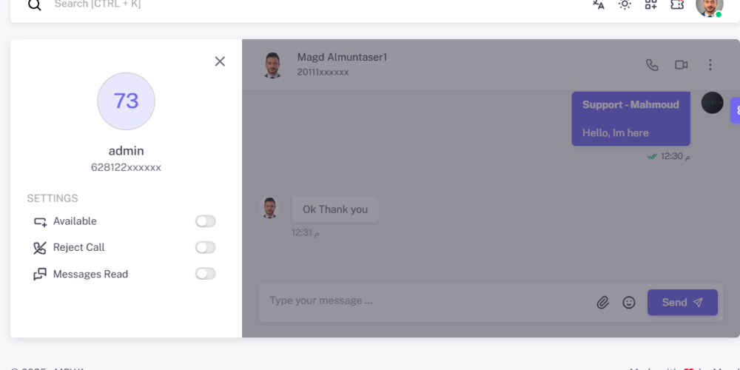Close the admin profile sidebar
This screenshot has height=370, width=740.
pyautogui.click(x=220, y=61)
